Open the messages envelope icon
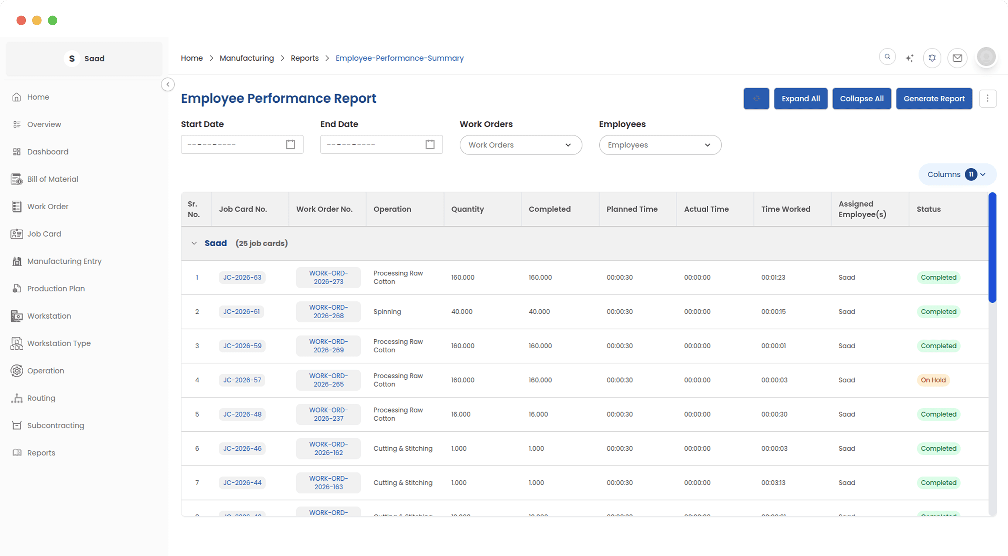This screenshot has width=1008, height=556. (957, 58)
